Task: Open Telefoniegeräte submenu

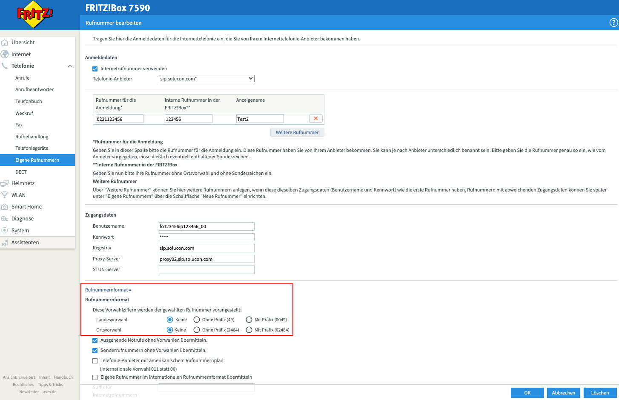Action: coord(32,148)
